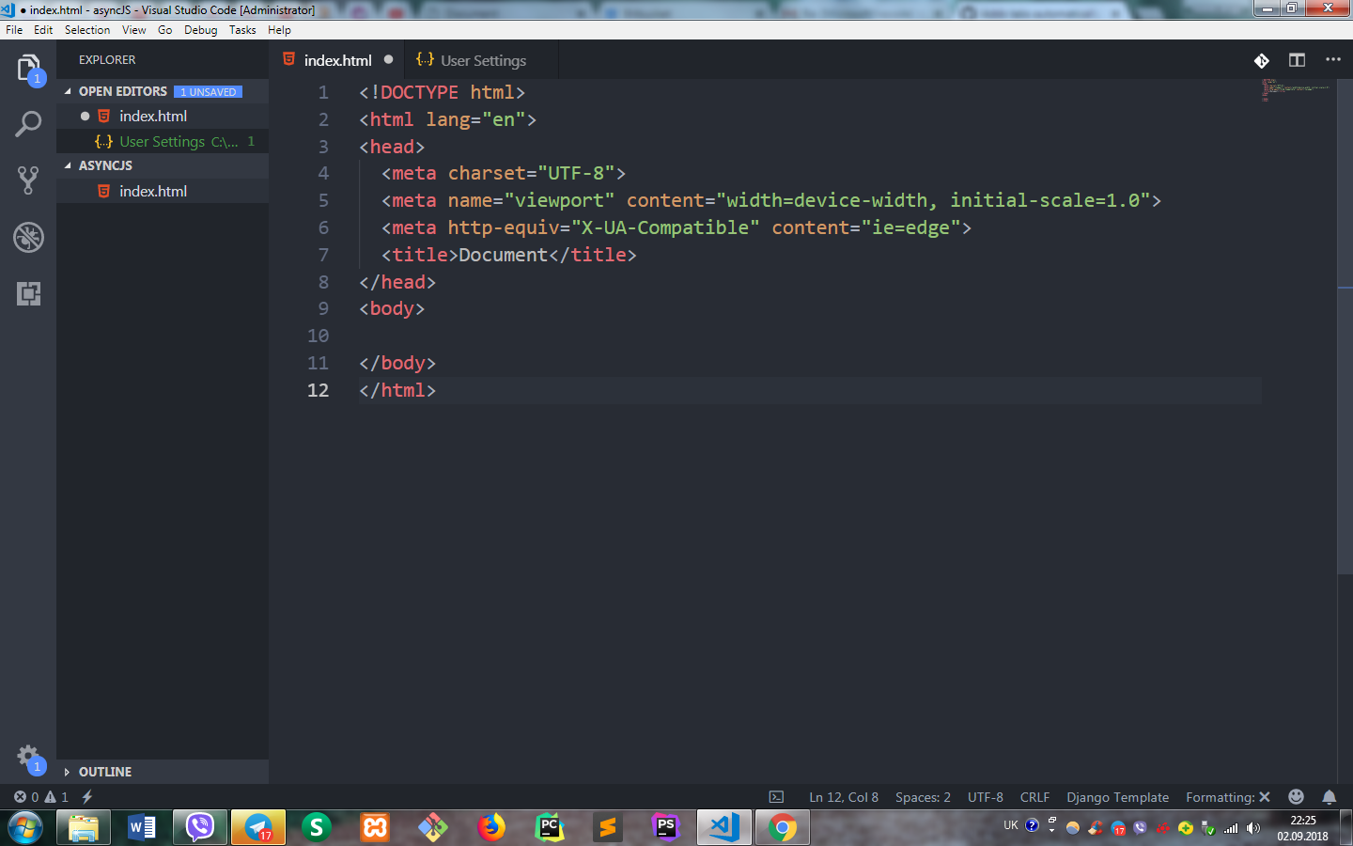The image size is (1353, 846).
Task: Expand the OUTLINE section
Action: click(104, 772)
